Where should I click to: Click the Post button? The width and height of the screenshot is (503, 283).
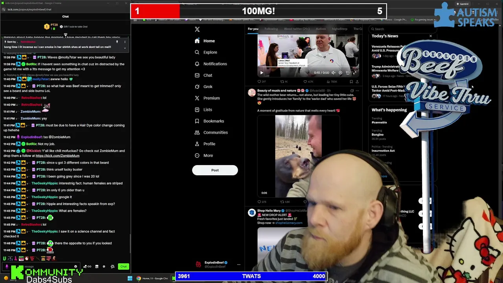(215, 170)
